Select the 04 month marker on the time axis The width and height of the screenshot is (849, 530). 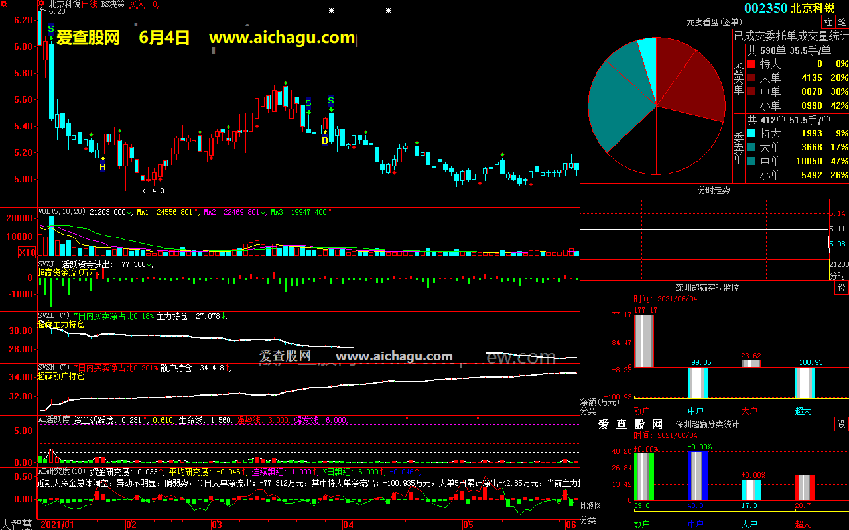[x=348, y=525]
